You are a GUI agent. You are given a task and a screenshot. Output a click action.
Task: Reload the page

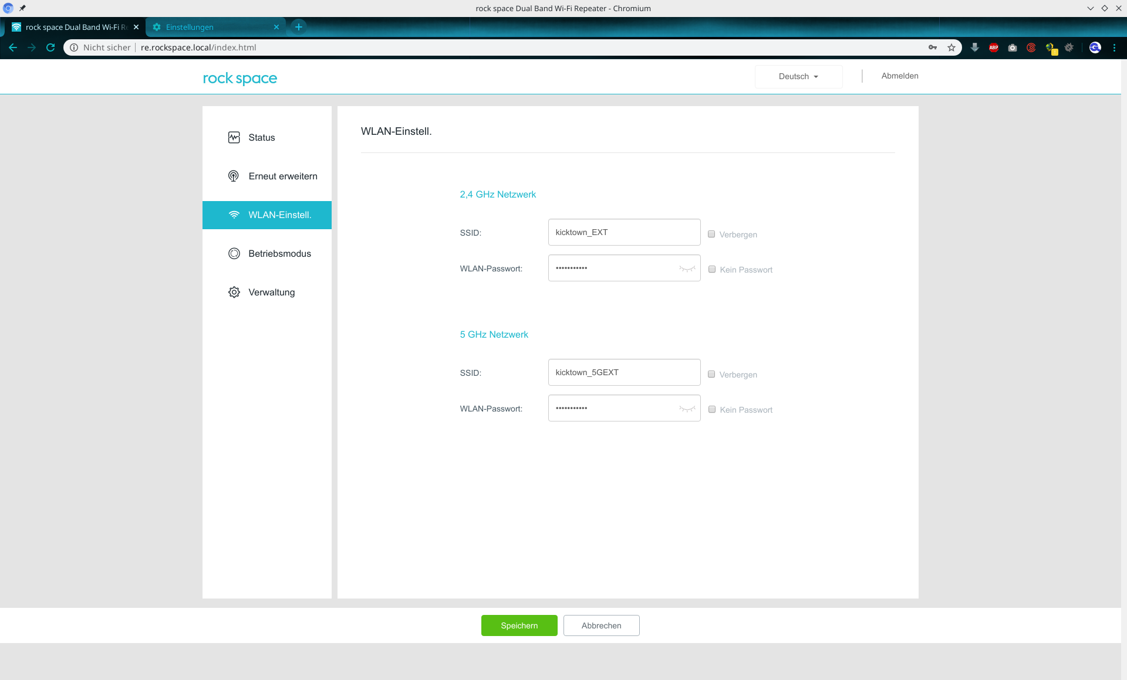tap(50, 47)
